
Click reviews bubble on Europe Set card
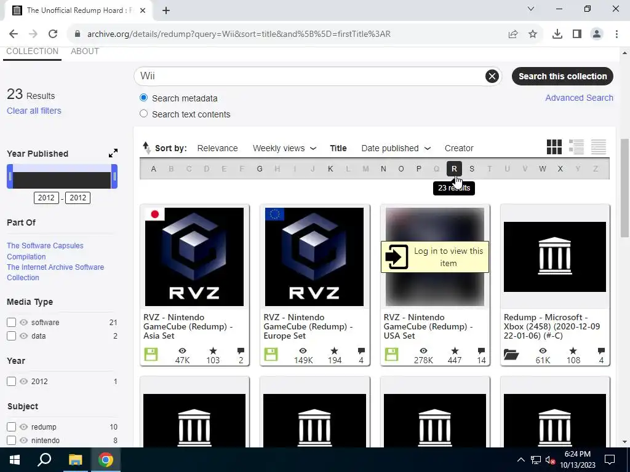tap(361, 351)
